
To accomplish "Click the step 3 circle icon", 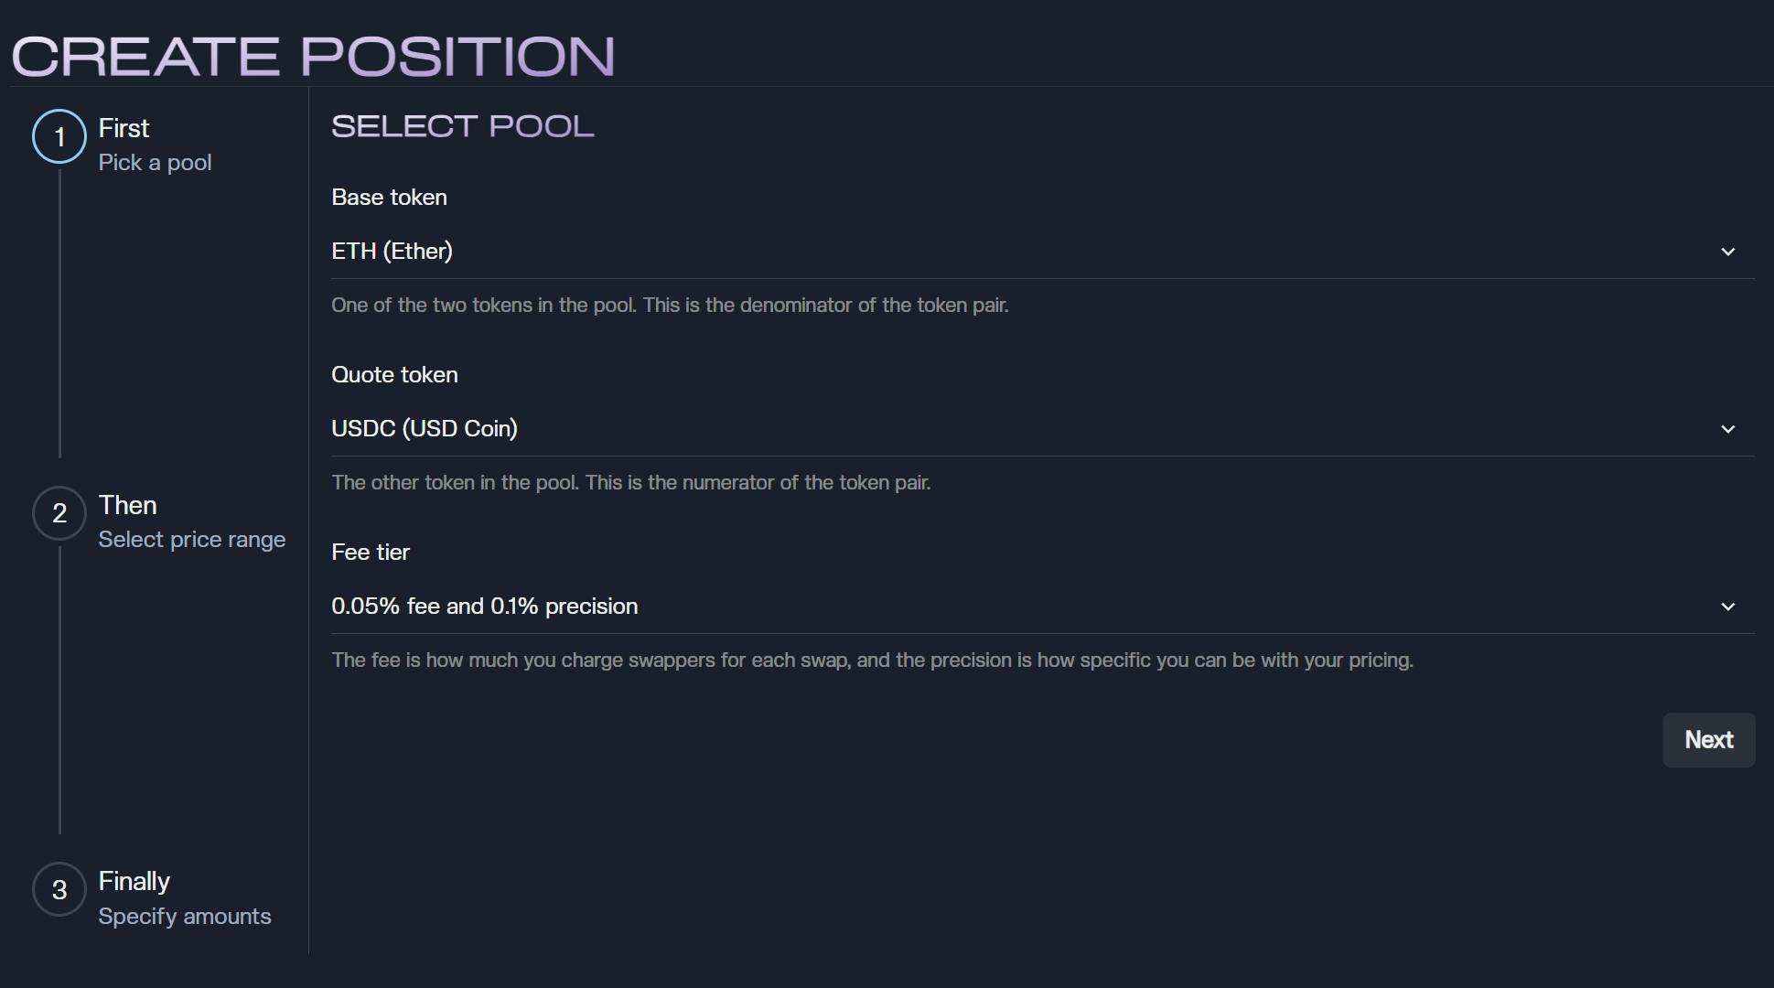I will 59,889.
